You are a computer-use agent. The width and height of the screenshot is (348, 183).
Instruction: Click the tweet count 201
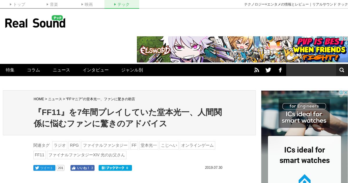click(x=61, y=168)
